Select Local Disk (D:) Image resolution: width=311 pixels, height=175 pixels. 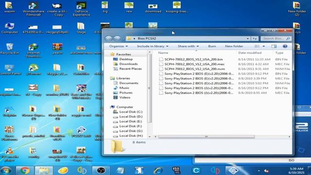pyautogui.click(x=131, y=117)
